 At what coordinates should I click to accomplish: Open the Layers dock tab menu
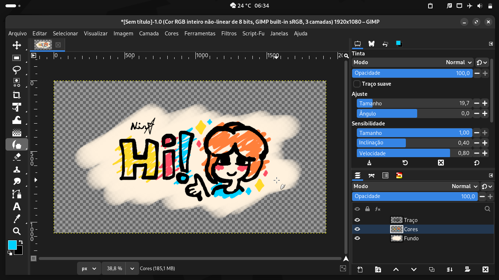(x=491, y=176)
